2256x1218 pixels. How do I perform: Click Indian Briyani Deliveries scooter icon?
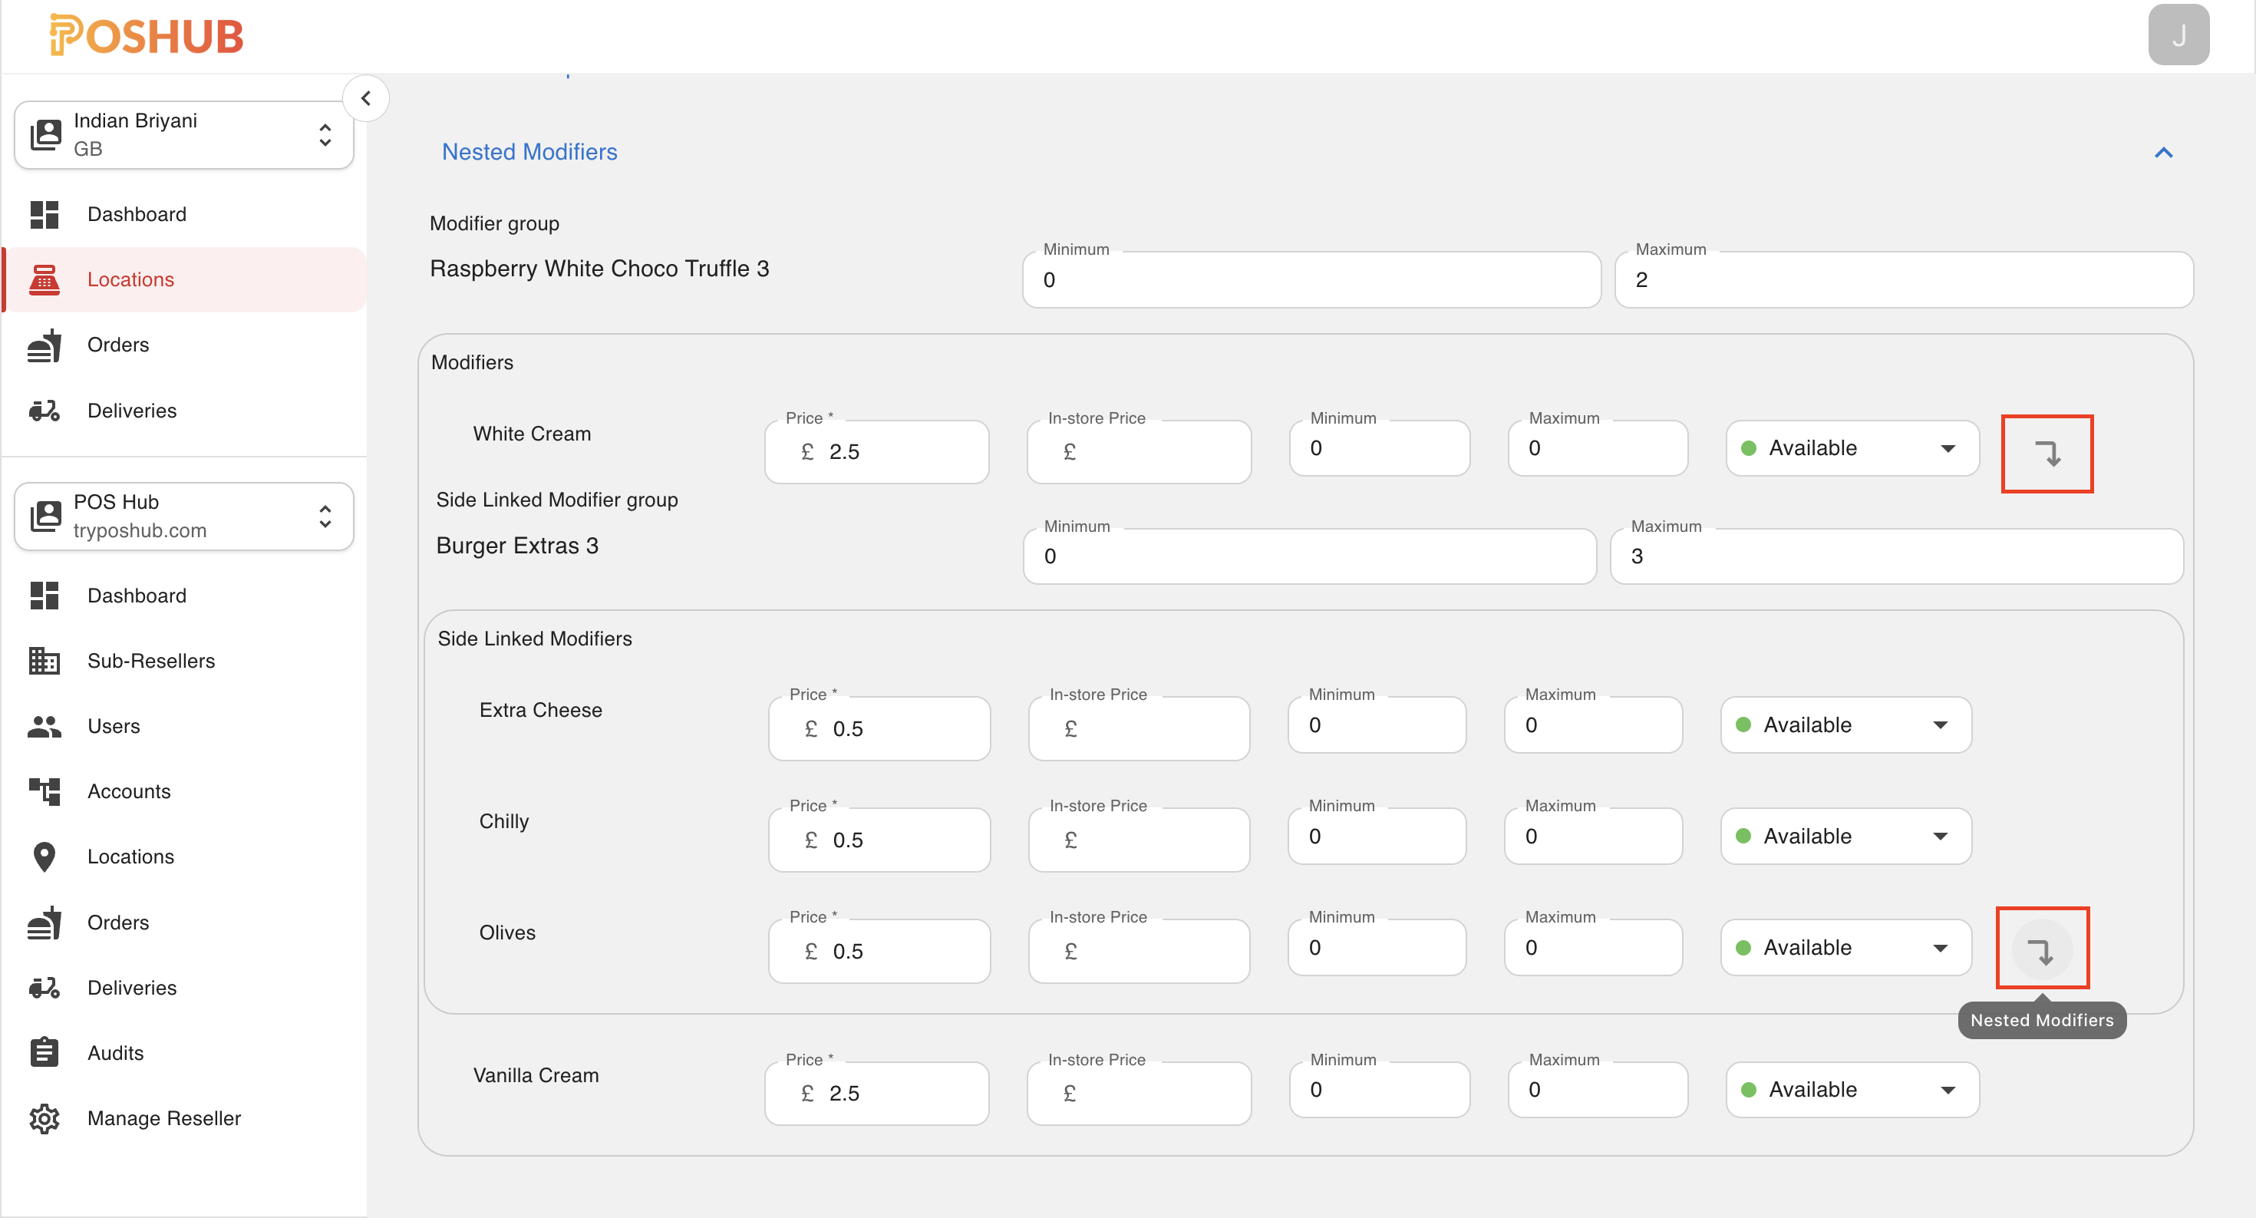[x=44, y=411]
